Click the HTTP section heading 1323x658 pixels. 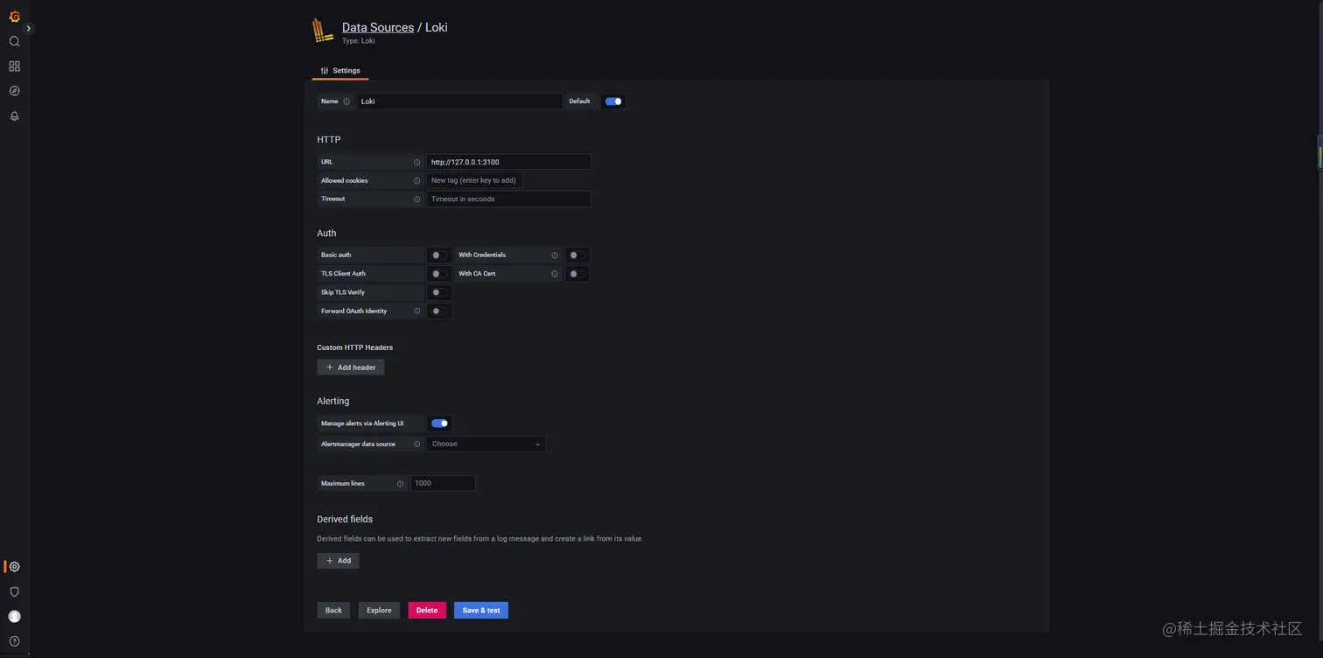click(x=329, y=140)
